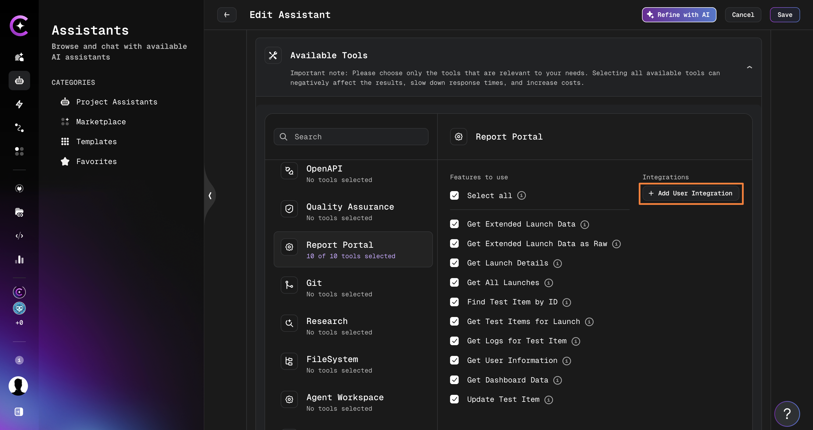Viewport: 813px width, 430px height.
Task: Select the OpenAPI toolkit
Action: [x=353, y=173]
